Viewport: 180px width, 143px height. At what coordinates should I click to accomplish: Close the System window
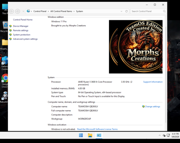(163, 5)
